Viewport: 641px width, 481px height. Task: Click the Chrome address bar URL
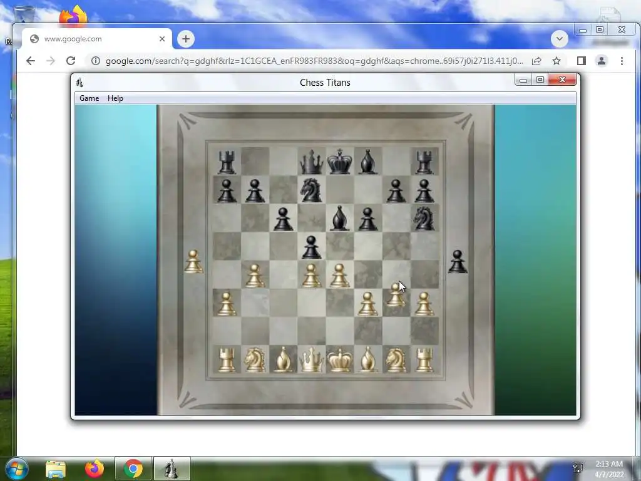(x=314, y=61)
